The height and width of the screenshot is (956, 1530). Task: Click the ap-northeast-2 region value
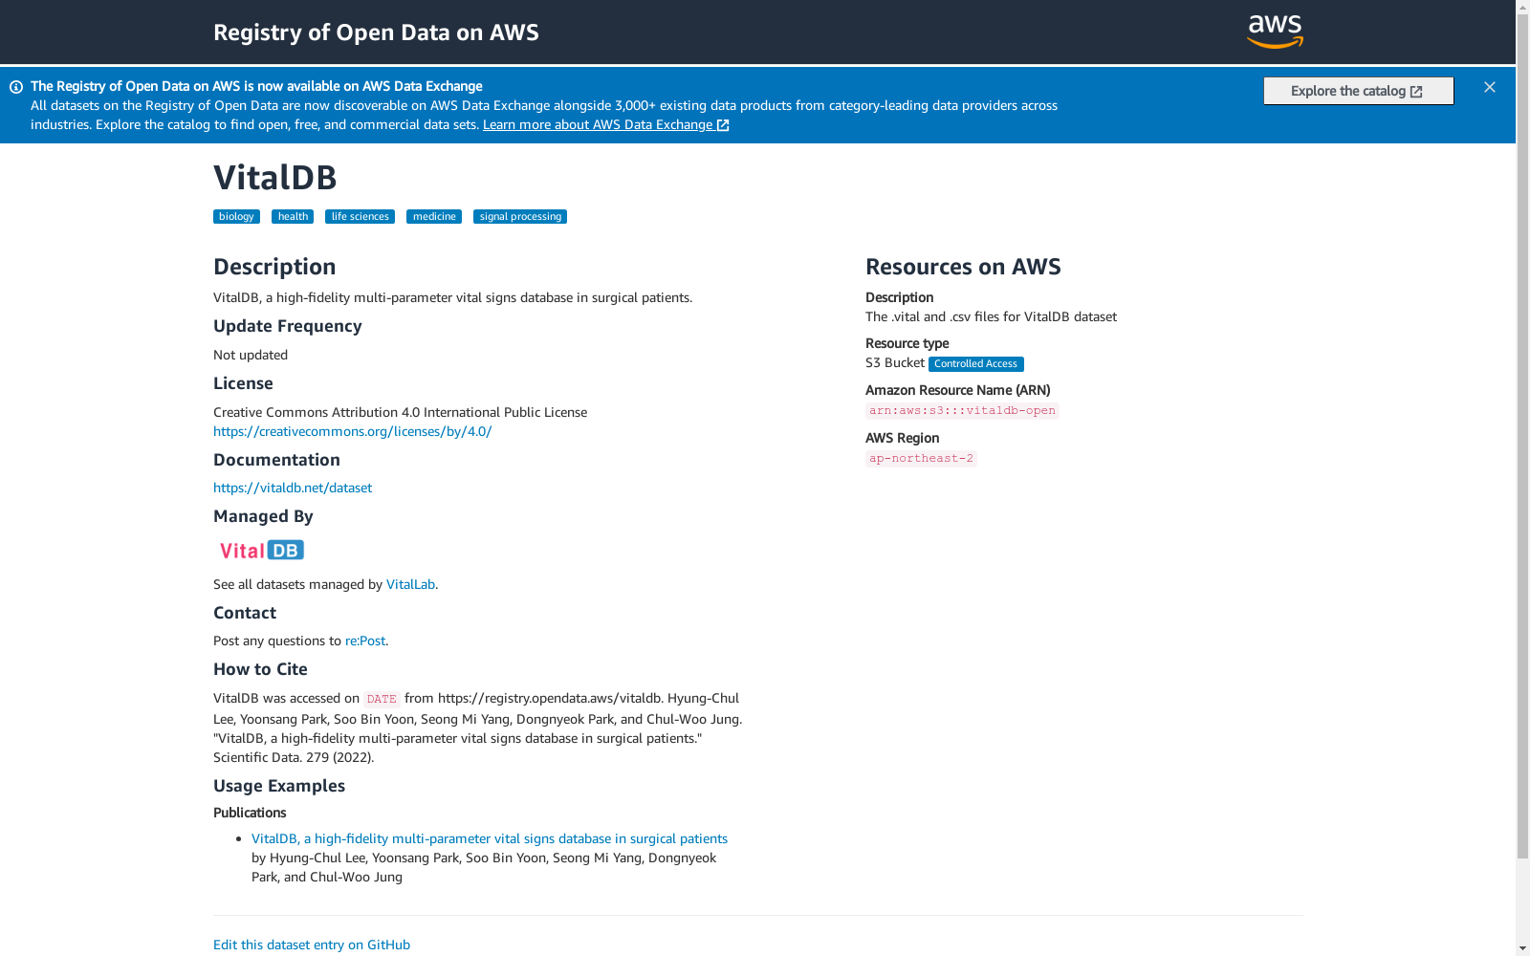pos(921,458)
